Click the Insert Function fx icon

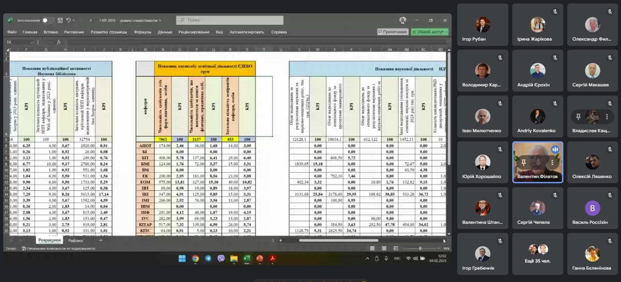tap(59, 42)
